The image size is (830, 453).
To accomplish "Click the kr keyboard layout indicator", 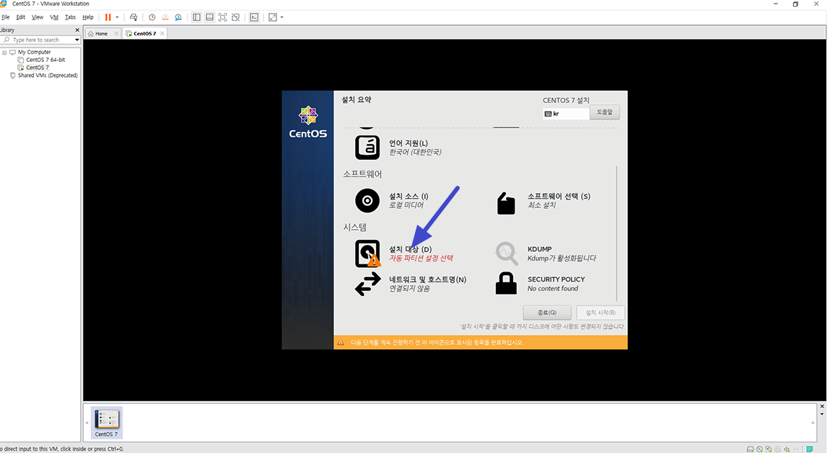I will pyautogui.click(x=565, y=114).
